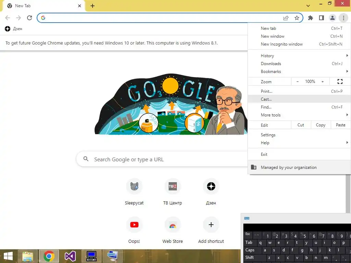Expand the More tools submenu

pyautogui.click(x=299, y=115)
